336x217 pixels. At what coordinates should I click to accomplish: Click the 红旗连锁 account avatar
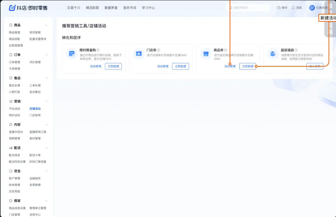point(312,8)
